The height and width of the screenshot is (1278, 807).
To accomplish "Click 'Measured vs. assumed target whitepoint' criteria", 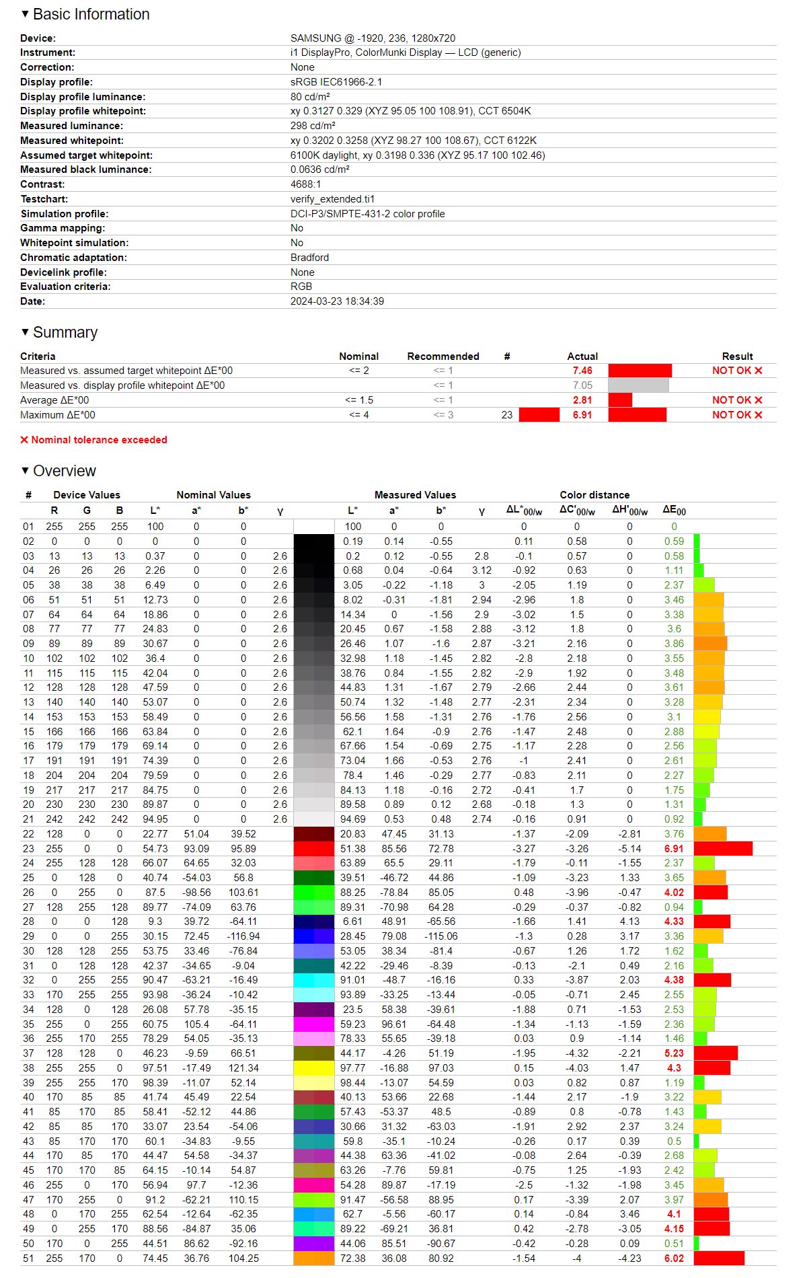I will click(x=126, y=371).
